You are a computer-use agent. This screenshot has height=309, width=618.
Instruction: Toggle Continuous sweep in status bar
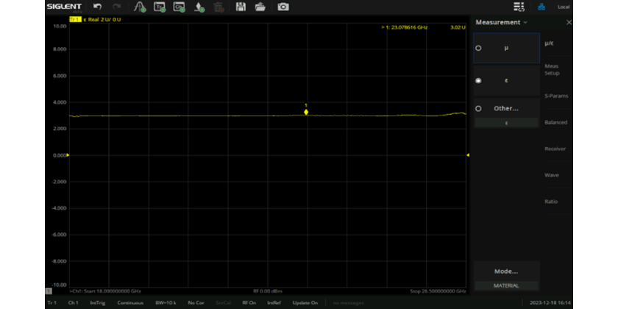pyautogui.click(x=129, y=302)
